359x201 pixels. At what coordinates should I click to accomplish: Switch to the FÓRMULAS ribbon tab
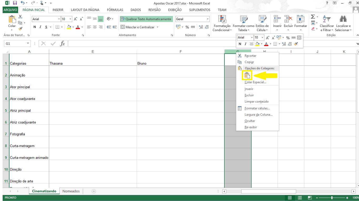115,10
